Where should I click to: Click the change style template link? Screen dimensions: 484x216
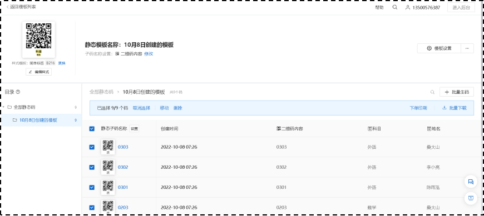coord(62,63)
